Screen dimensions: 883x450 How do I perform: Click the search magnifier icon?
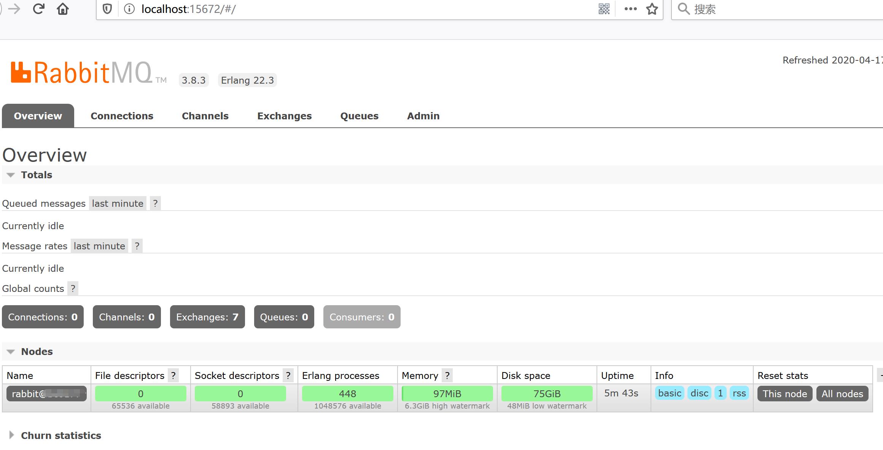(x=684, y=9)
